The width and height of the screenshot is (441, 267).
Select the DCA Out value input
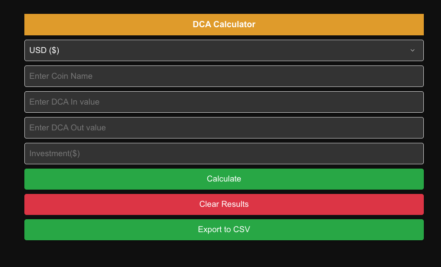pos(224,128)
